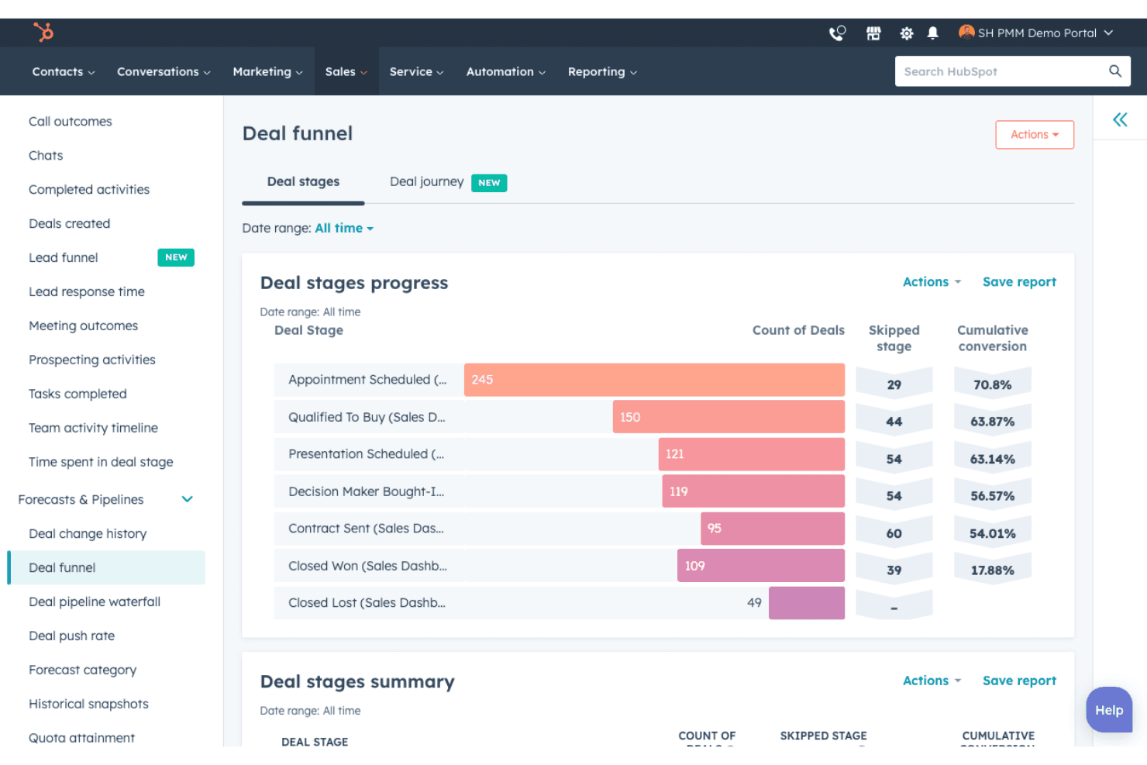Click the account avatar icon

966,33
